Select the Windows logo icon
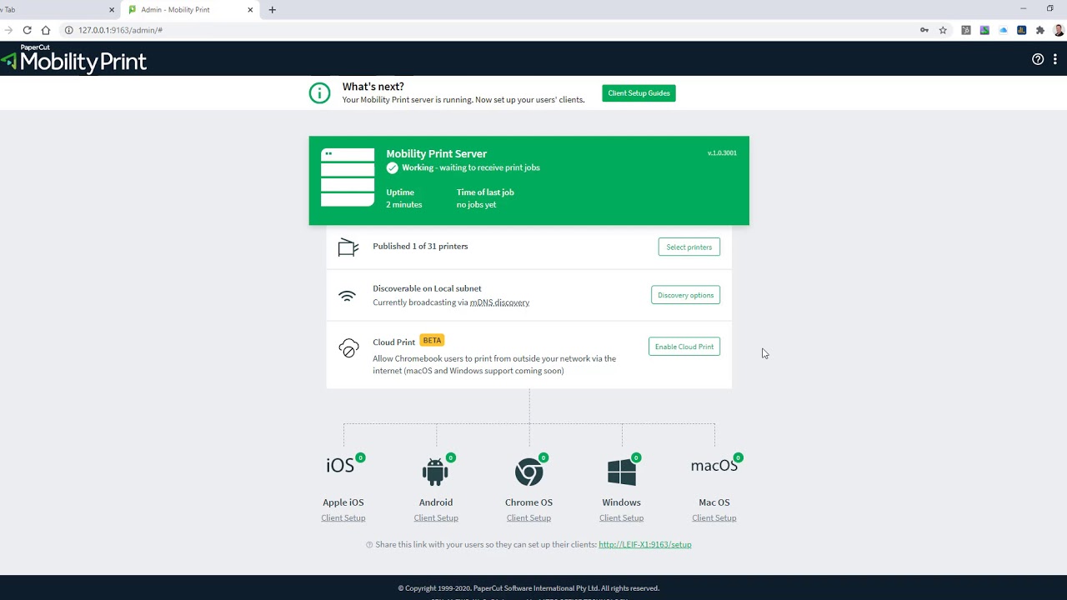Viewport: 1067px width, 600px height. coord(622,472)
